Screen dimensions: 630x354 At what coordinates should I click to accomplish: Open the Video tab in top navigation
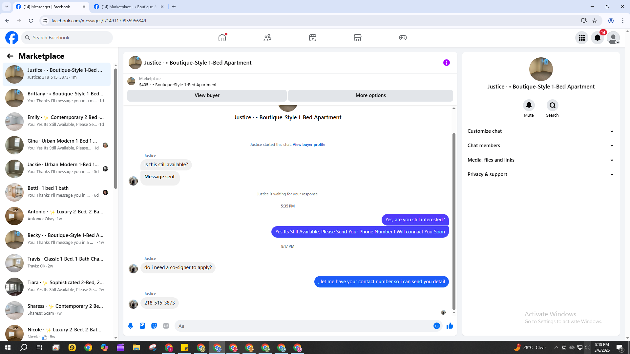pyautogui.click(x=313, y=38)
